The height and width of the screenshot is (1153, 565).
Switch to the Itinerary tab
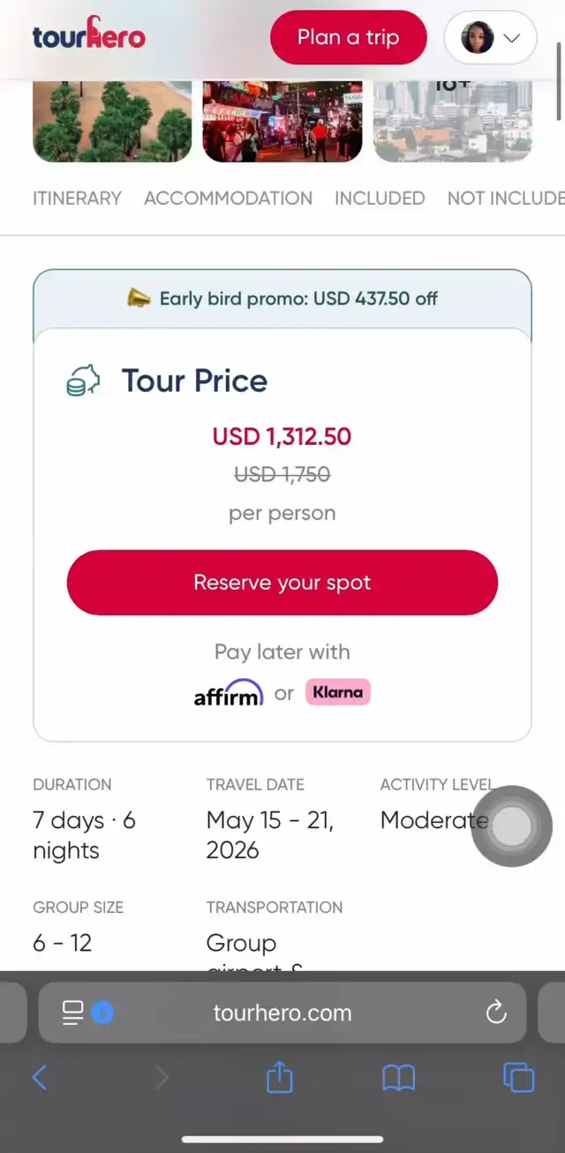[77, 199]
